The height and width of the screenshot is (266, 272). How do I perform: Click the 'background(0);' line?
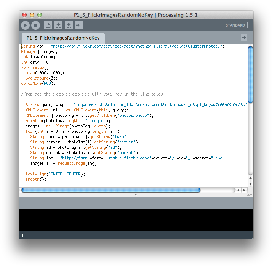(x=42, y=78)
